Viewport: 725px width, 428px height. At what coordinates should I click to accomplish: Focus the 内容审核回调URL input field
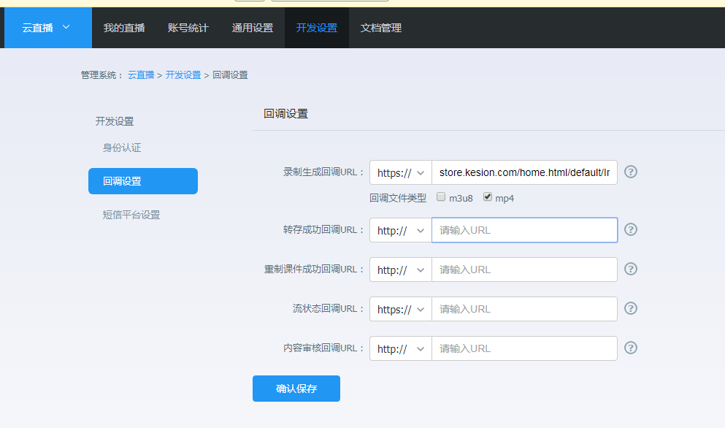point(524,348)
